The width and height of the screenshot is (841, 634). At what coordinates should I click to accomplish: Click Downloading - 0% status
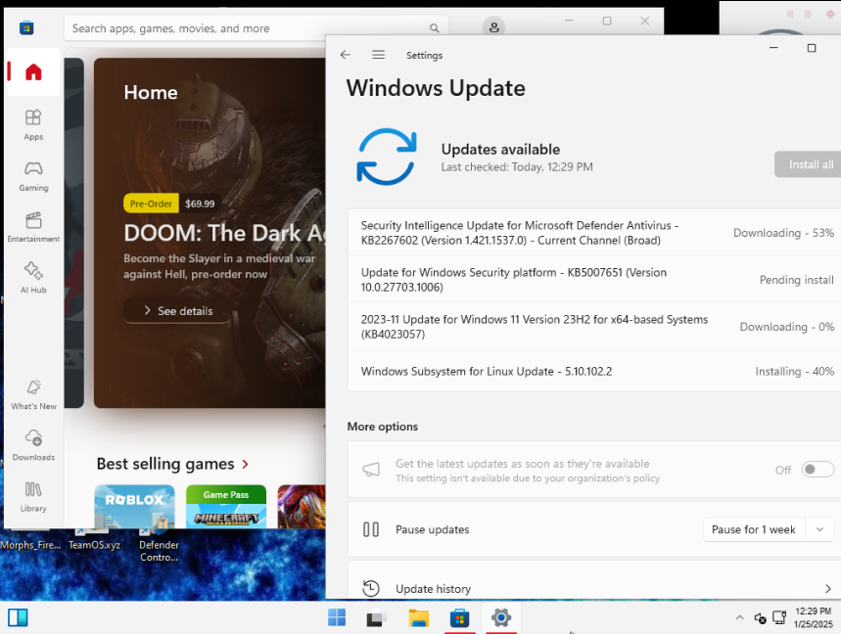pos(787,327)
